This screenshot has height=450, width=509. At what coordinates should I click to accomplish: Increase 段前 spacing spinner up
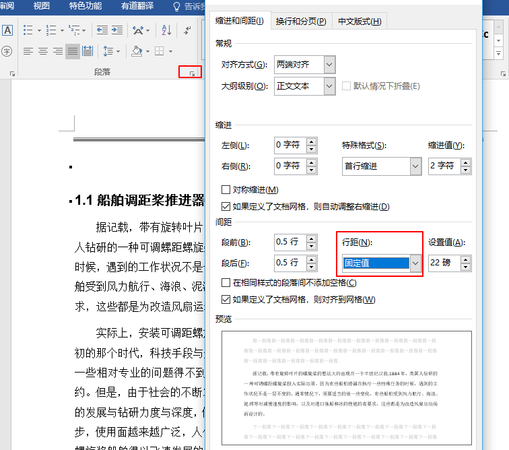pos(311,238)
